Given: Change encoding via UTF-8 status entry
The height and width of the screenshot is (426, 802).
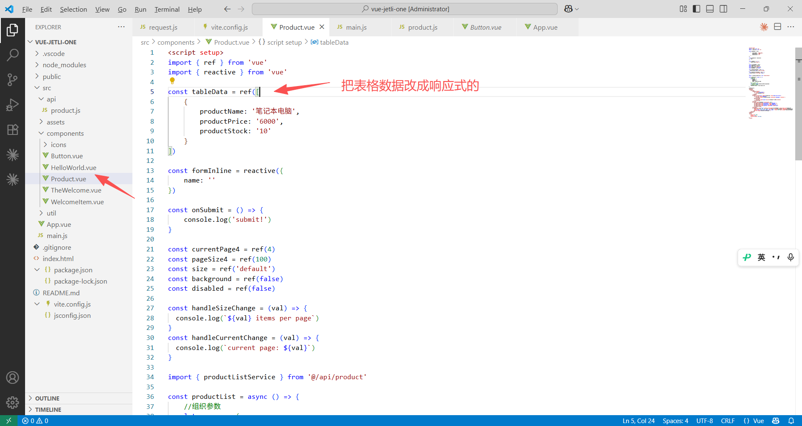Looking at the screenshot, I should tap(705, 421).
